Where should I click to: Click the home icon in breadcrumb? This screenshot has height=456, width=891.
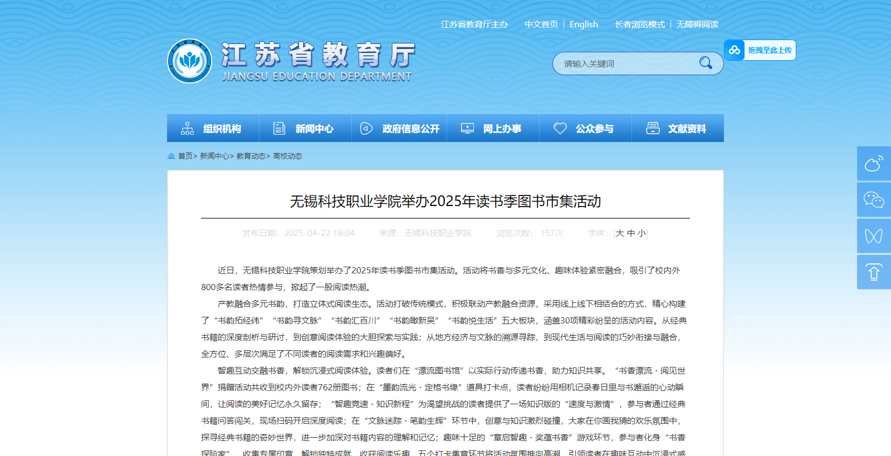coord(171,156)
